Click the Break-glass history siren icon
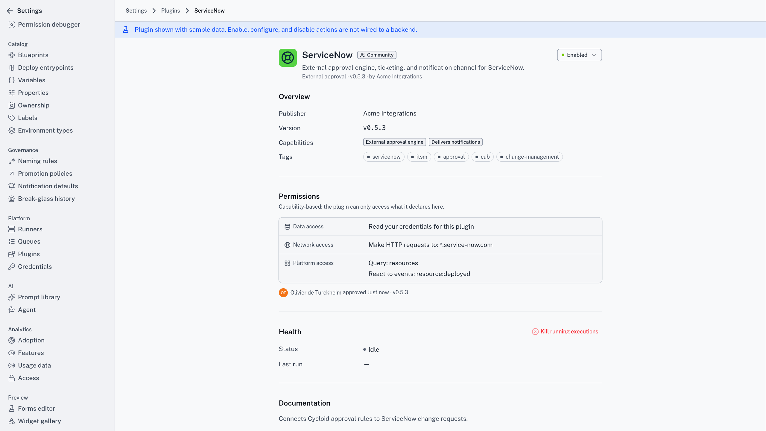This screenshot has height=431, width=766. (12, 199)
